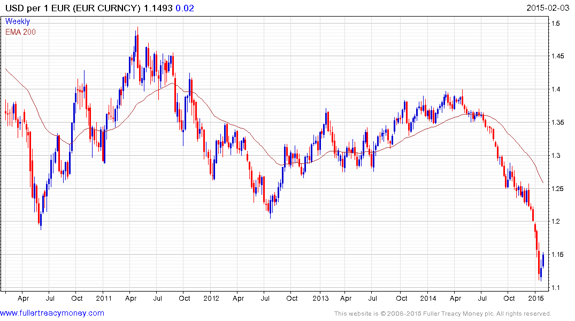Click the 'Weekly' legend label
The image size is (575, 321).
click(18, 21)
